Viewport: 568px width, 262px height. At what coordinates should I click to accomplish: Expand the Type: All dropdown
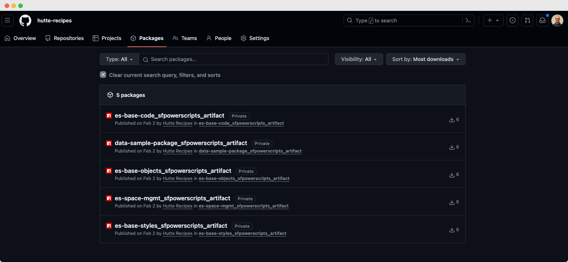point(119,59)
